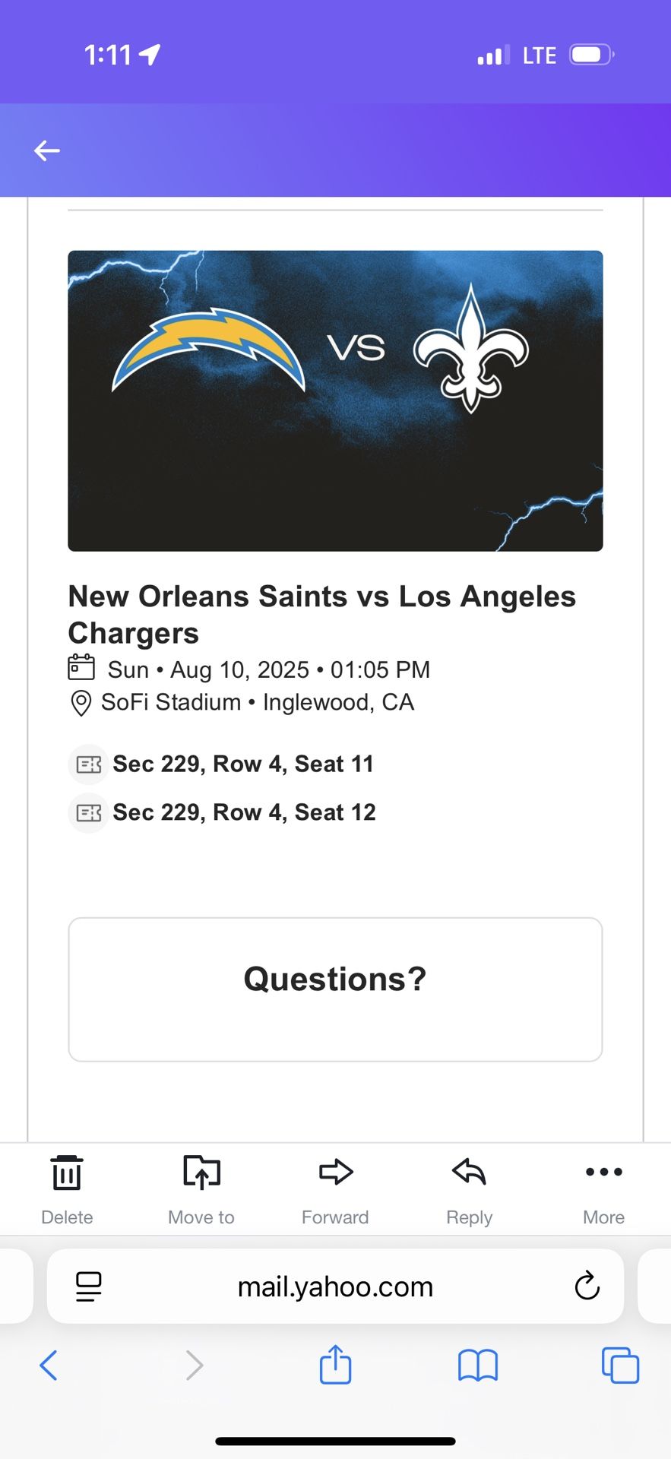The width and height of the screenshot is (671, 1459).
Task: Tap the New Orleans Saints vs Chargers title
Action: click(321, 614)
